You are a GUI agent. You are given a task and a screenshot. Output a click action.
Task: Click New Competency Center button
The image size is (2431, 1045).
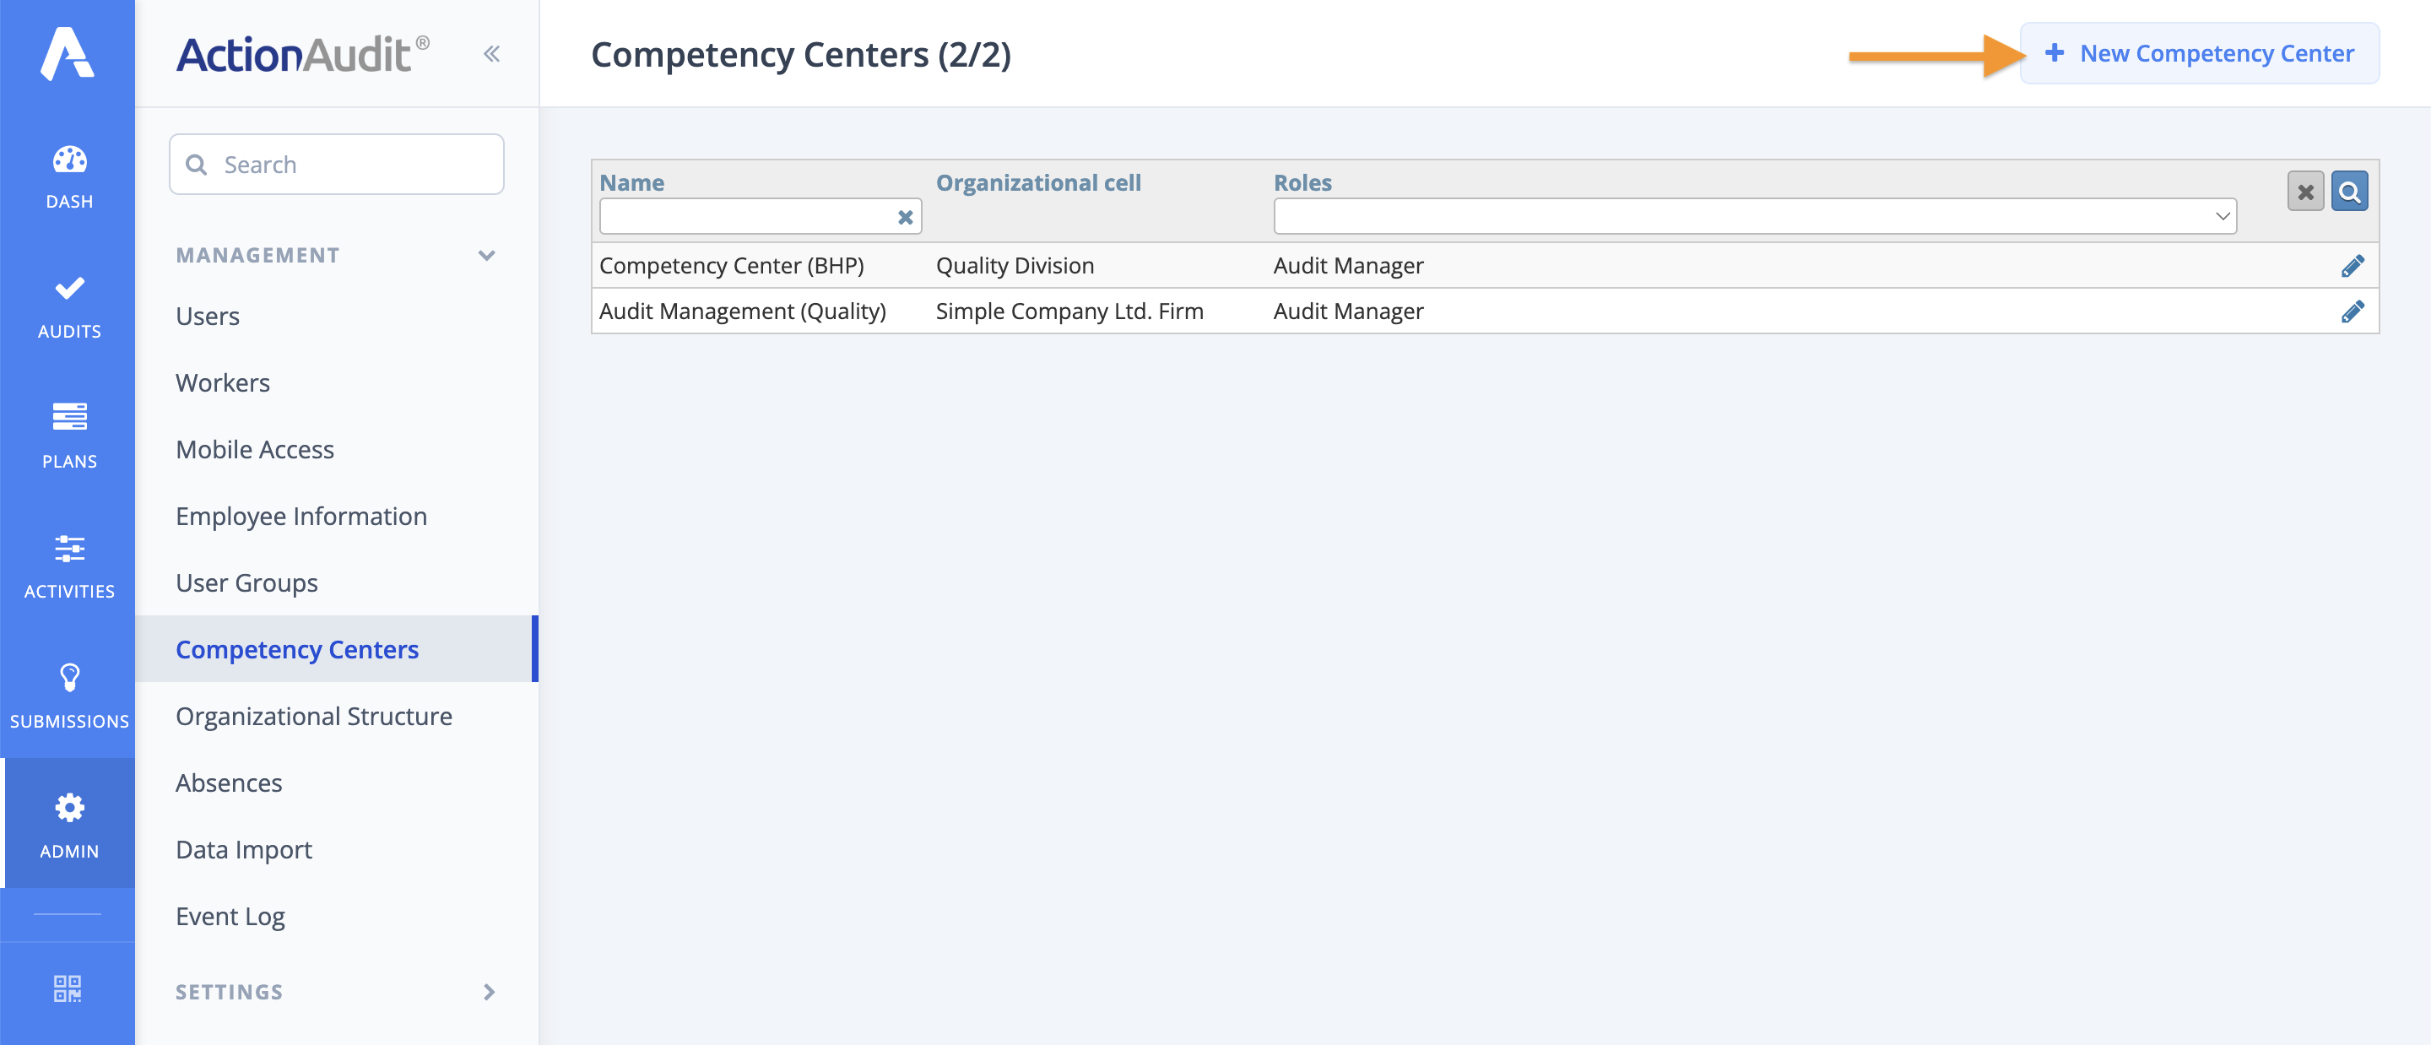(x=2199, y=54)
